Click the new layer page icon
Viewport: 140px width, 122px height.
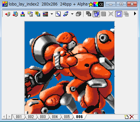[126, 117]
